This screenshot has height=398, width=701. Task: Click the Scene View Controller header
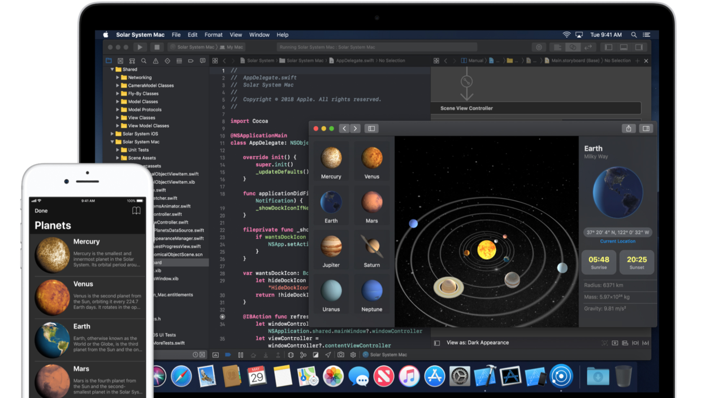[x=536, y=108]
